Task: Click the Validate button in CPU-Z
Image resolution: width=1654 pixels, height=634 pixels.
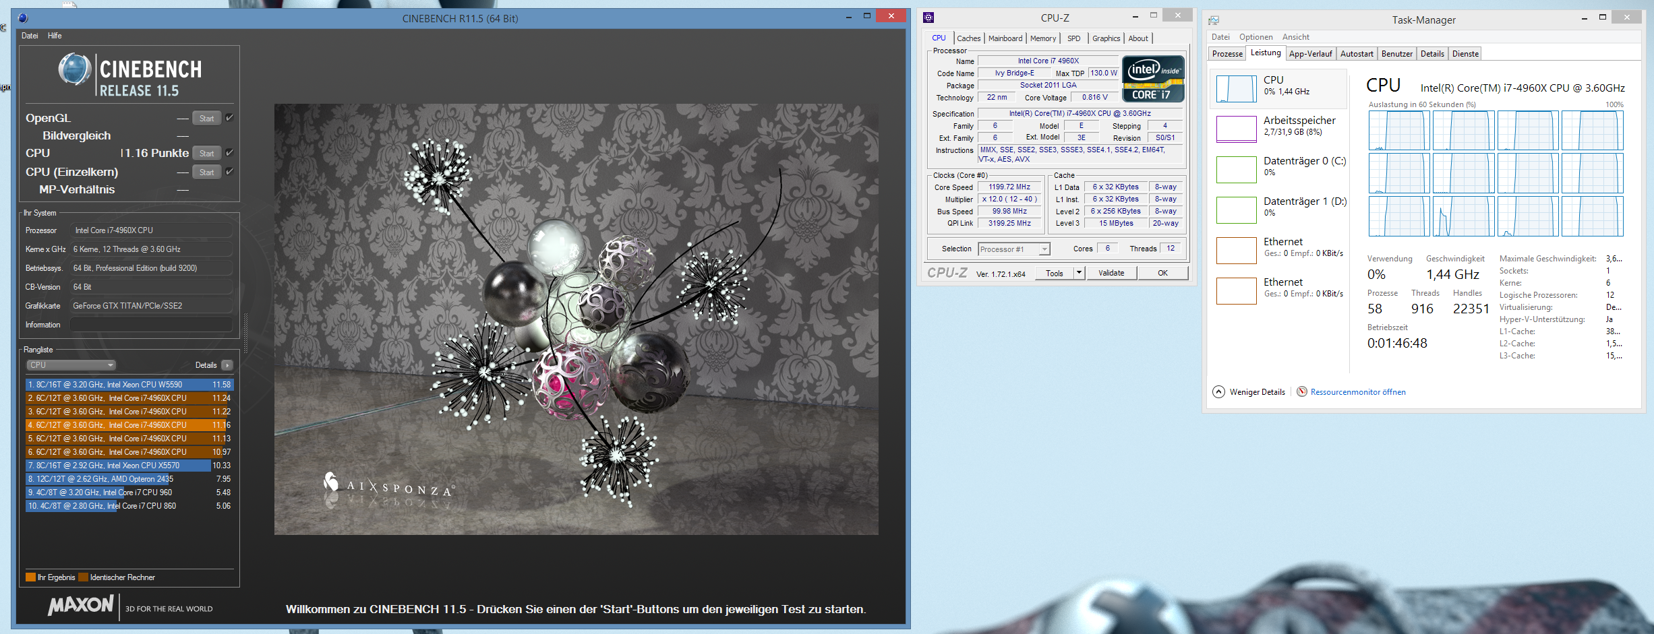Action: (x=1111, y=273)
